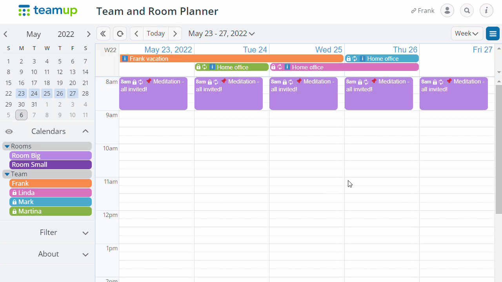
Task: Click the info icon in the header
Action: point(486,11)
